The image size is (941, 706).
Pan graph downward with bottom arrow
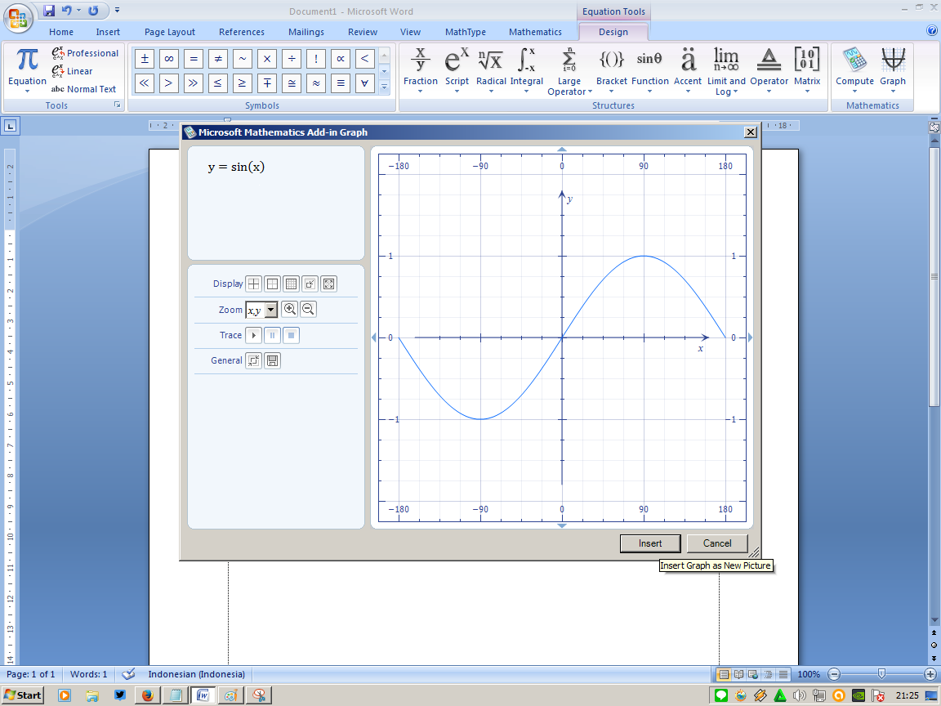(562, 526)
